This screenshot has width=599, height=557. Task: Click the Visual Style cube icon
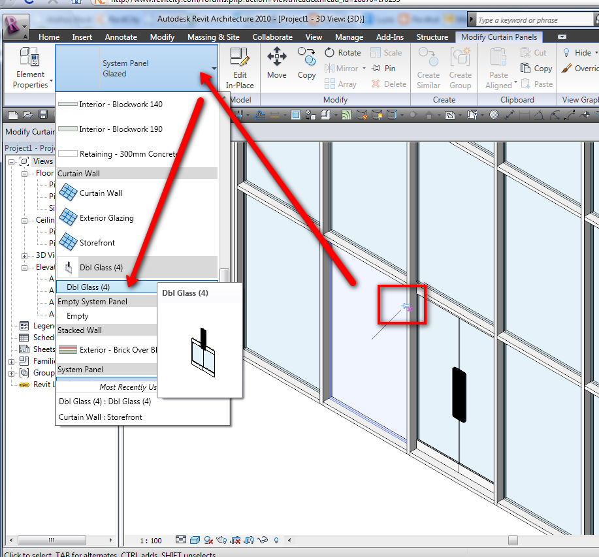[x=195, y=540]
